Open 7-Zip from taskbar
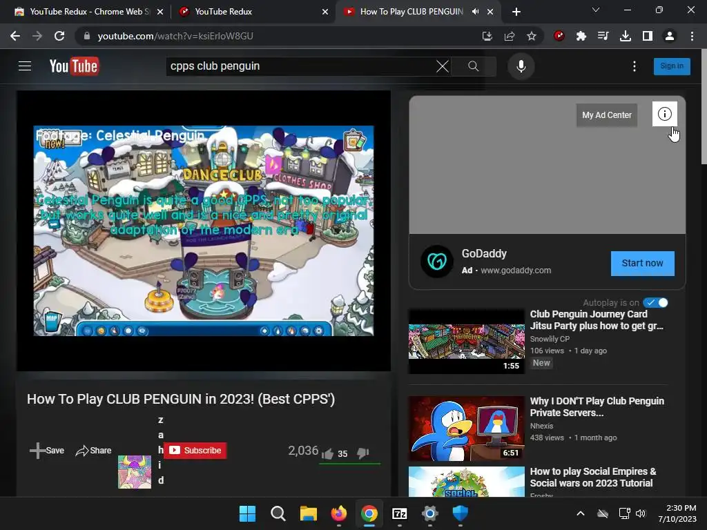The width and height of the screenshot is (707, 530). pyautogui.click(x=400, y=513)
